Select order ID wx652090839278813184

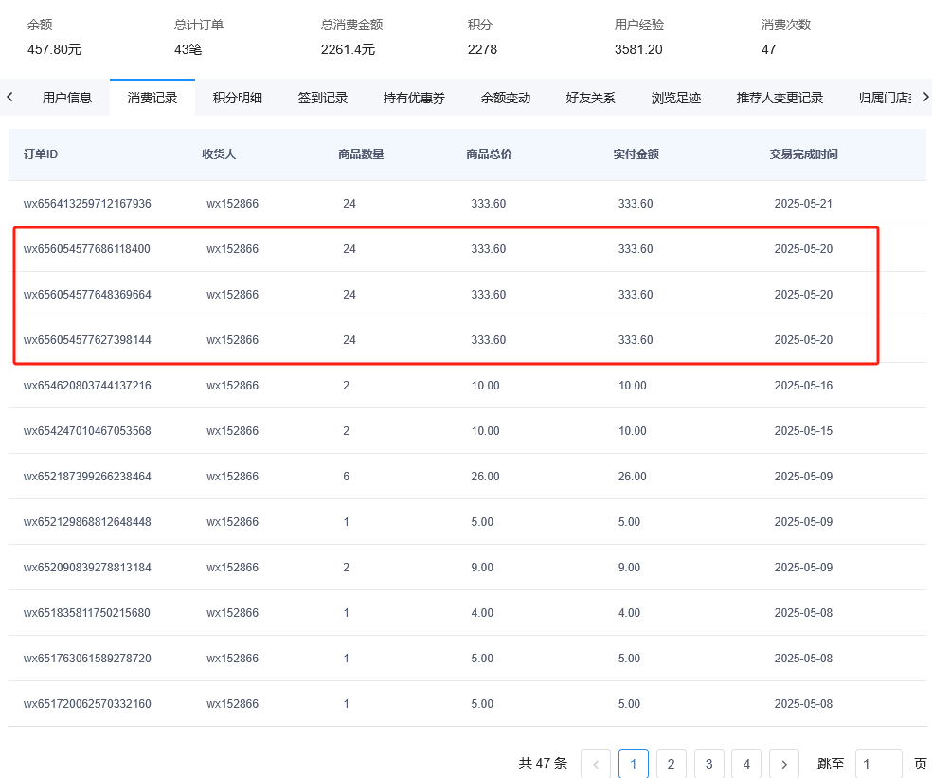click(x=87, y=568)
